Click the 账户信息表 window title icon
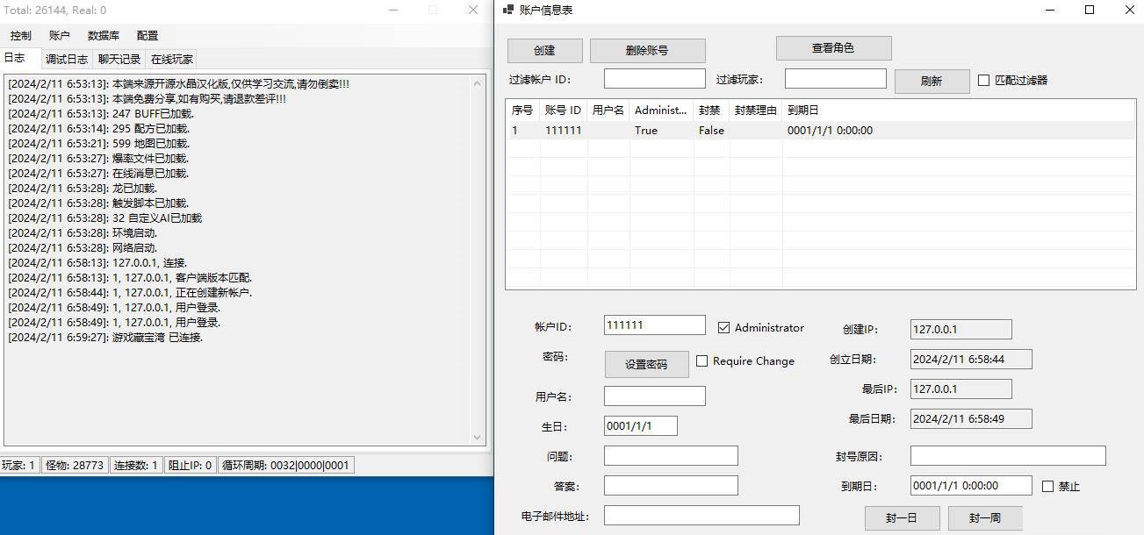 [507, 10]
